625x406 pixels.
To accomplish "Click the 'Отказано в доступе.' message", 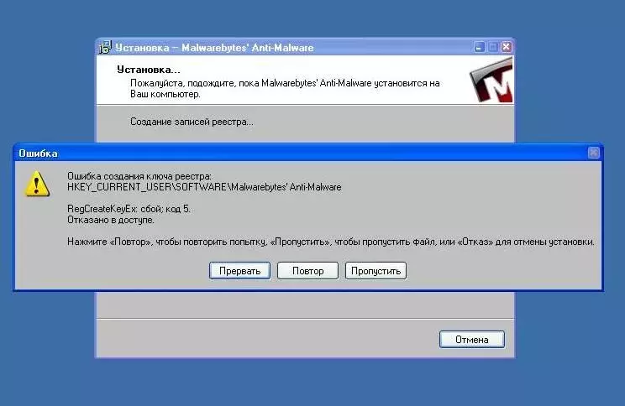I will point(110,220).
